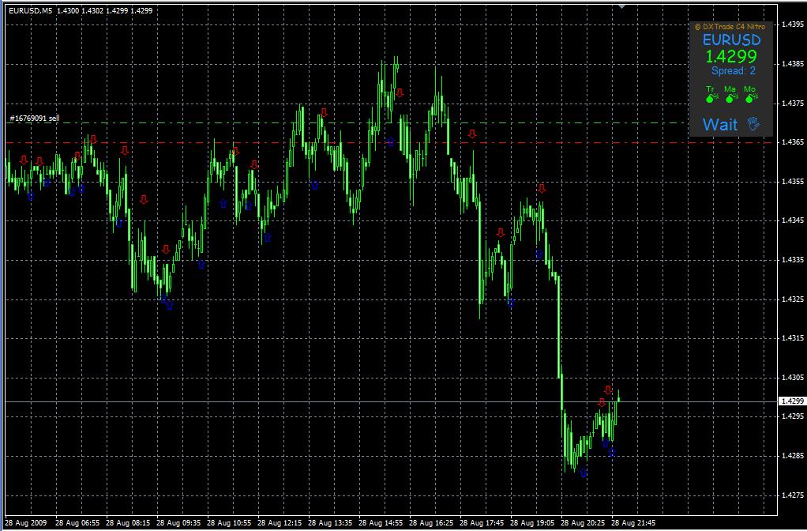
Task: Click the 1.4345 price axis label
Action: coord(793,220)
